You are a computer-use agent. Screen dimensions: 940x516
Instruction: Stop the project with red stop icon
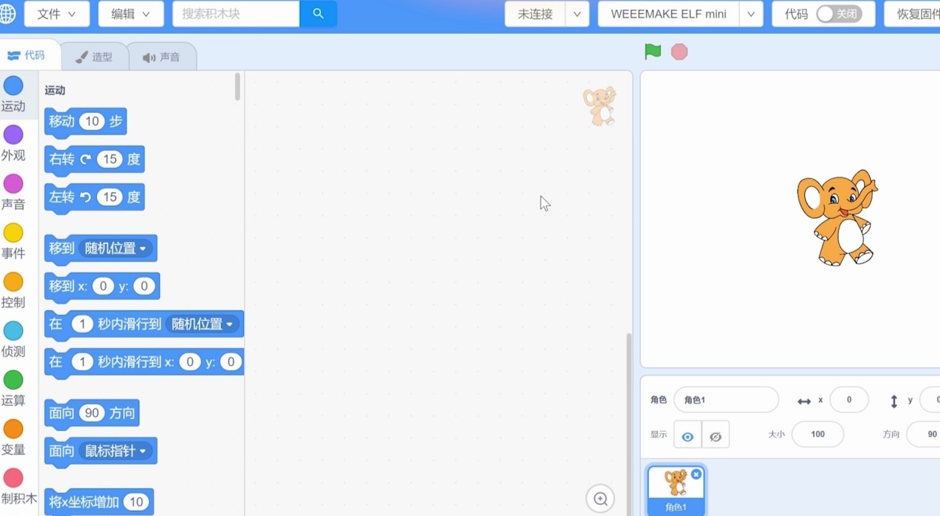679,52
